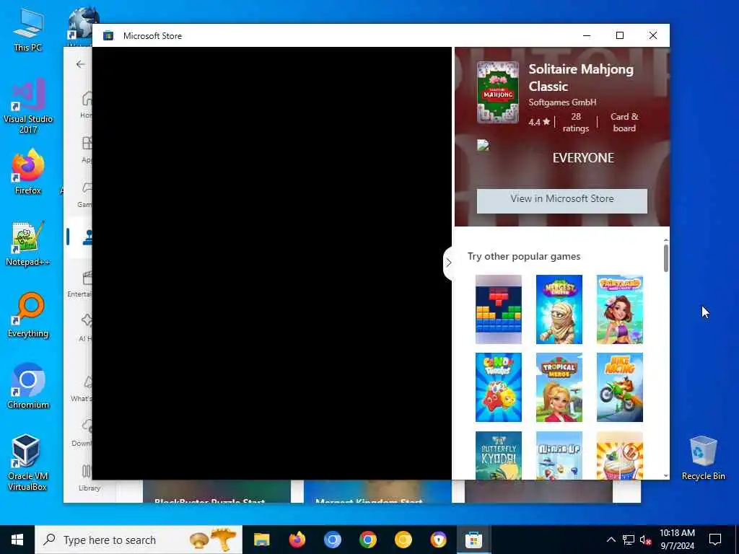Open the Candy Riddles game thumbnail
Screen dimensions: 739x554
(499, 387)
